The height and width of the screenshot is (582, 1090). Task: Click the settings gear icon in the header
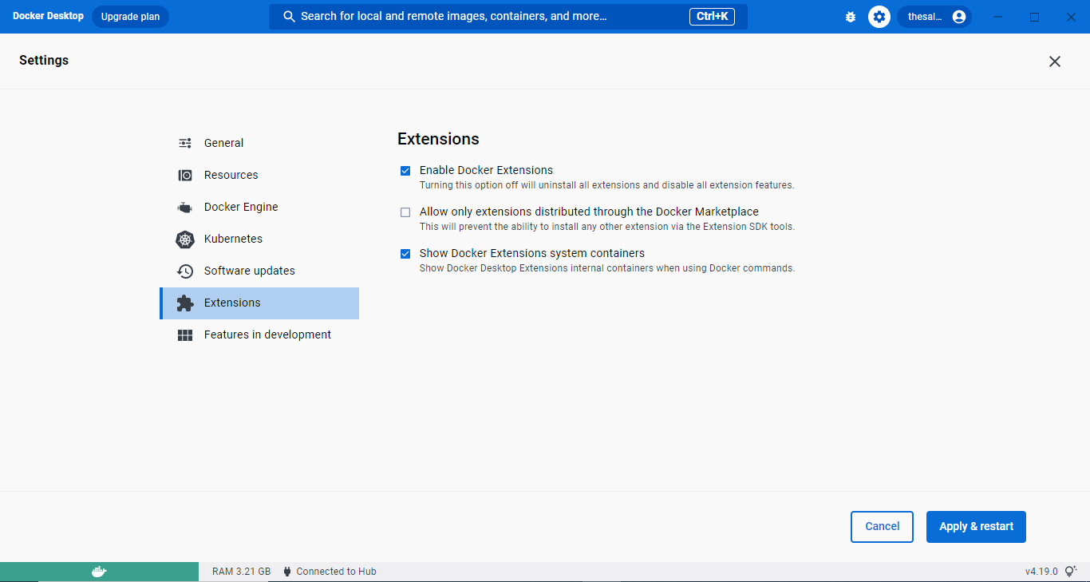coord(879,16)
